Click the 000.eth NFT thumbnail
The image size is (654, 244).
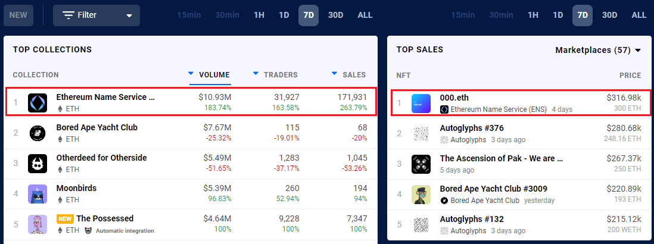(421, 104)
